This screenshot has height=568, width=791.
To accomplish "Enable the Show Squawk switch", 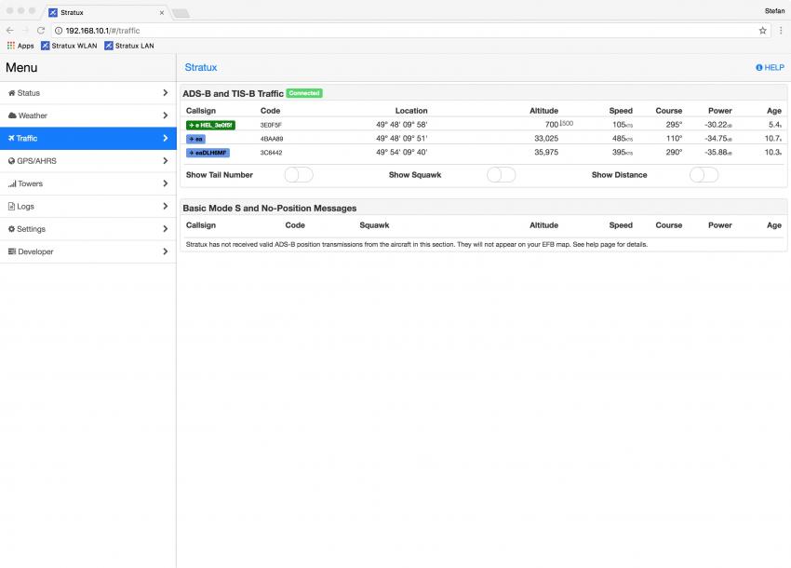I will [501, 175].
